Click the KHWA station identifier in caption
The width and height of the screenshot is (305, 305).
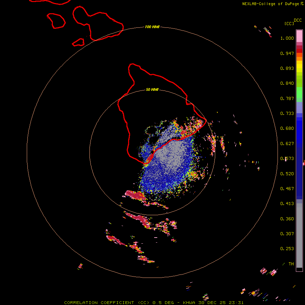pos(189,303)
